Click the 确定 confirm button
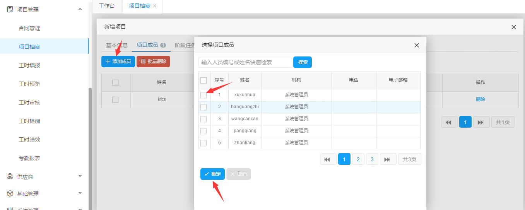The height and width of the screenshot is (210, 525). pos(212,174)
